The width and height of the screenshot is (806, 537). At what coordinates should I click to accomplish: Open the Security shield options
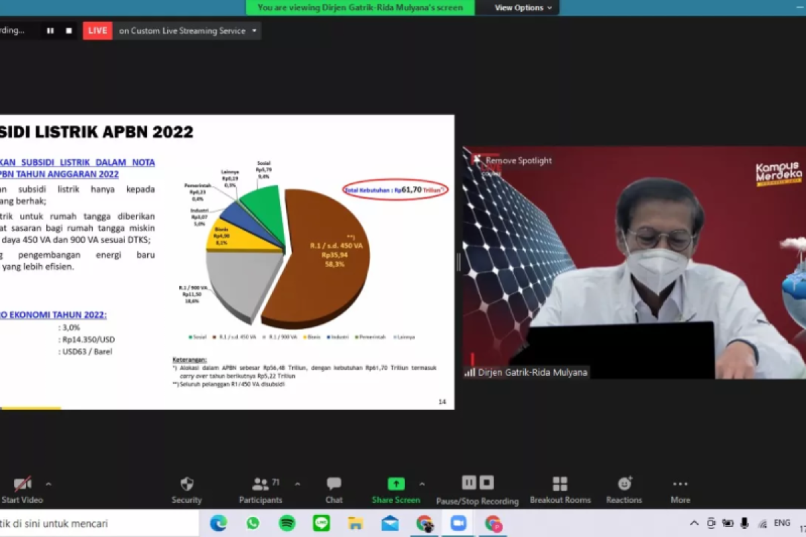(187, 484)
